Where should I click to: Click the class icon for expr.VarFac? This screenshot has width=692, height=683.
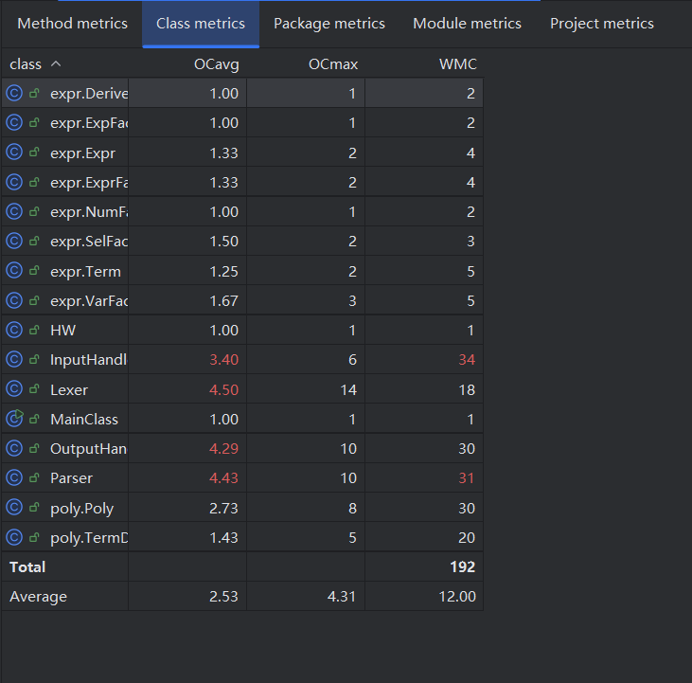coord(14,300)
